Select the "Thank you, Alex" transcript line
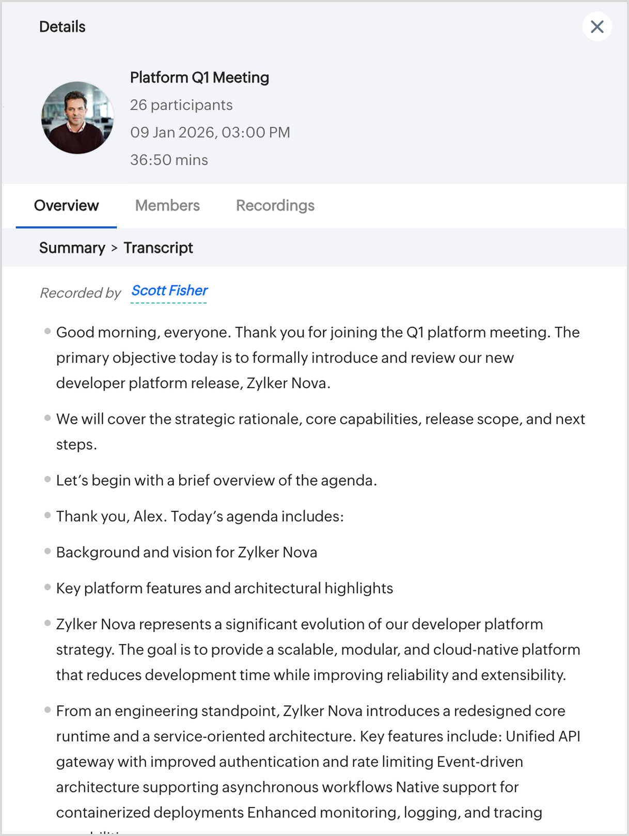Image resolution: width=629 pixels, height=836 pixels. tap(200, 517)
